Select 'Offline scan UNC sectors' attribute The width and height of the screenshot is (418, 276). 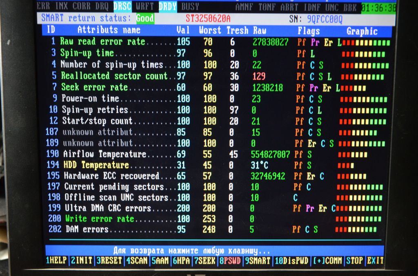click(116, 197)
